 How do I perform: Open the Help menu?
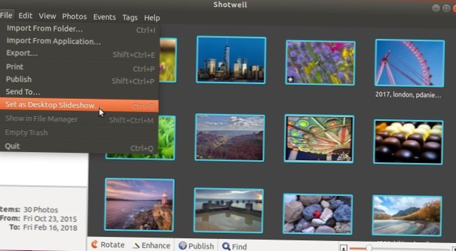pos(152,18)
